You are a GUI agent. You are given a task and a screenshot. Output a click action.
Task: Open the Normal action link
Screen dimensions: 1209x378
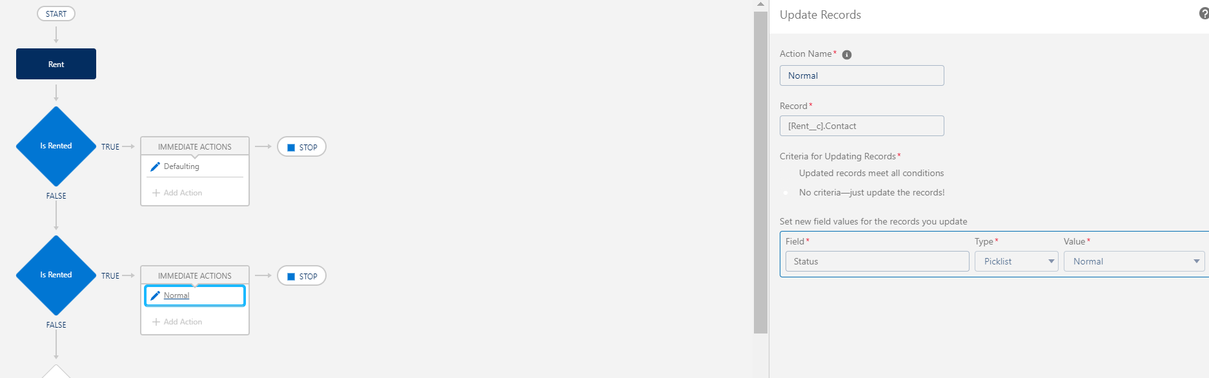click(x=176, y=295)
